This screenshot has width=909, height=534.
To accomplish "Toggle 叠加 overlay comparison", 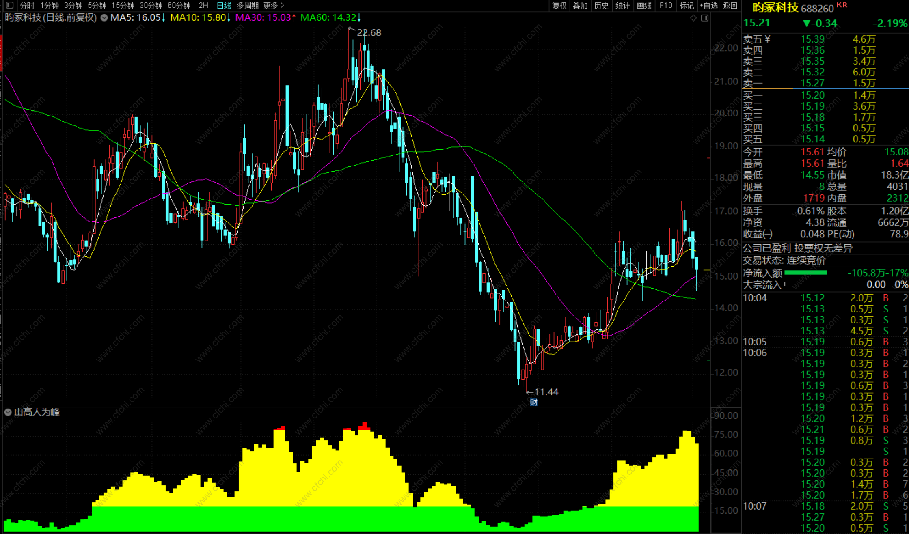I will pyautogui.click(x=580, y=5).
